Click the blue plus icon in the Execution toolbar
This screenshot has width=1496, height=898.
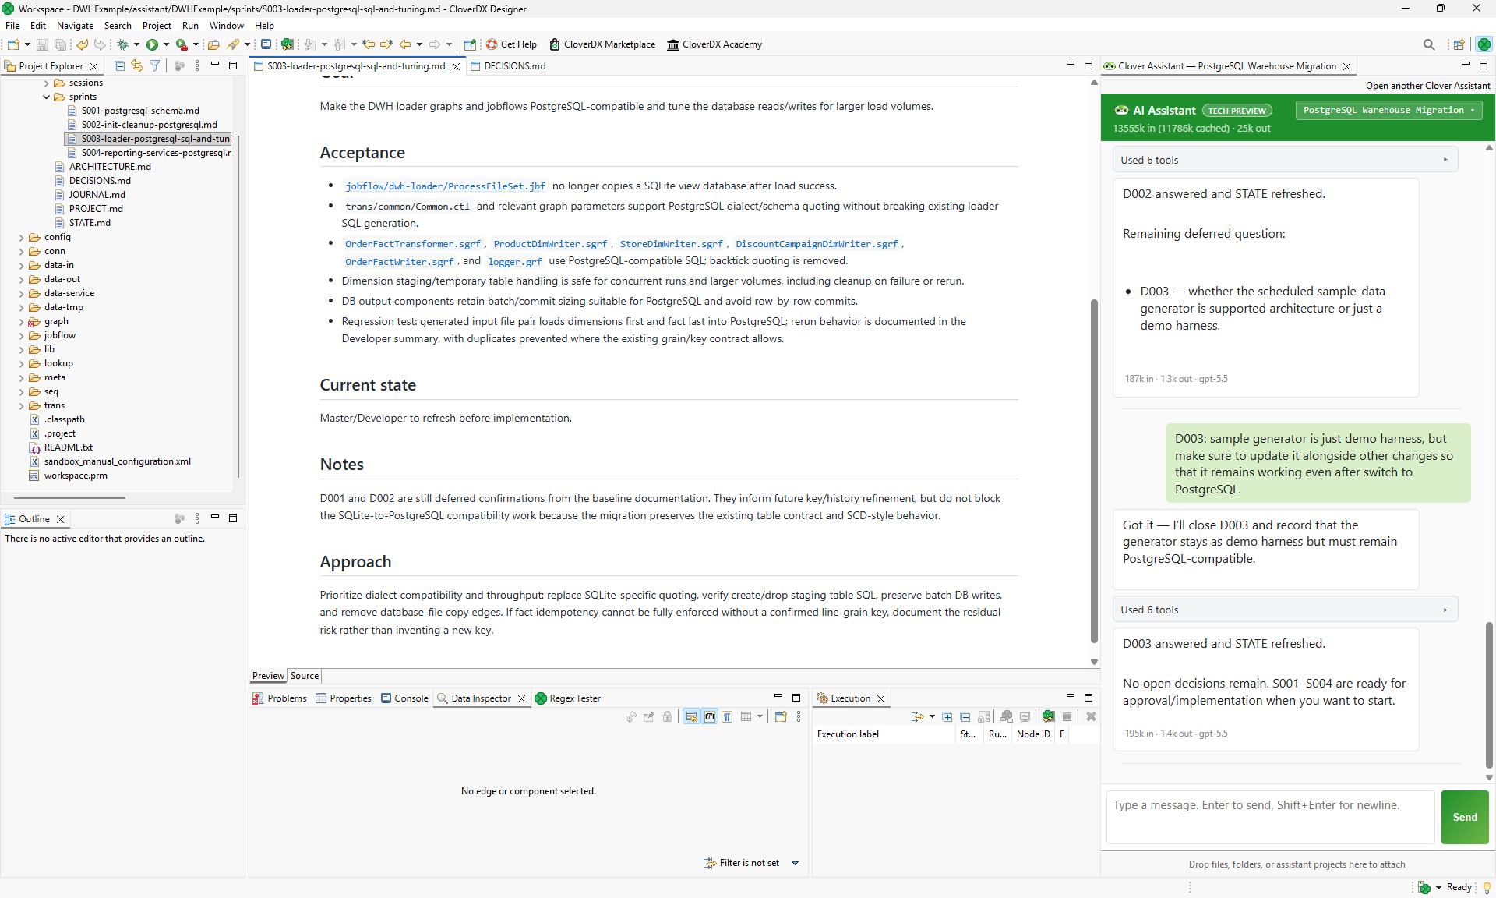(947, 716)
